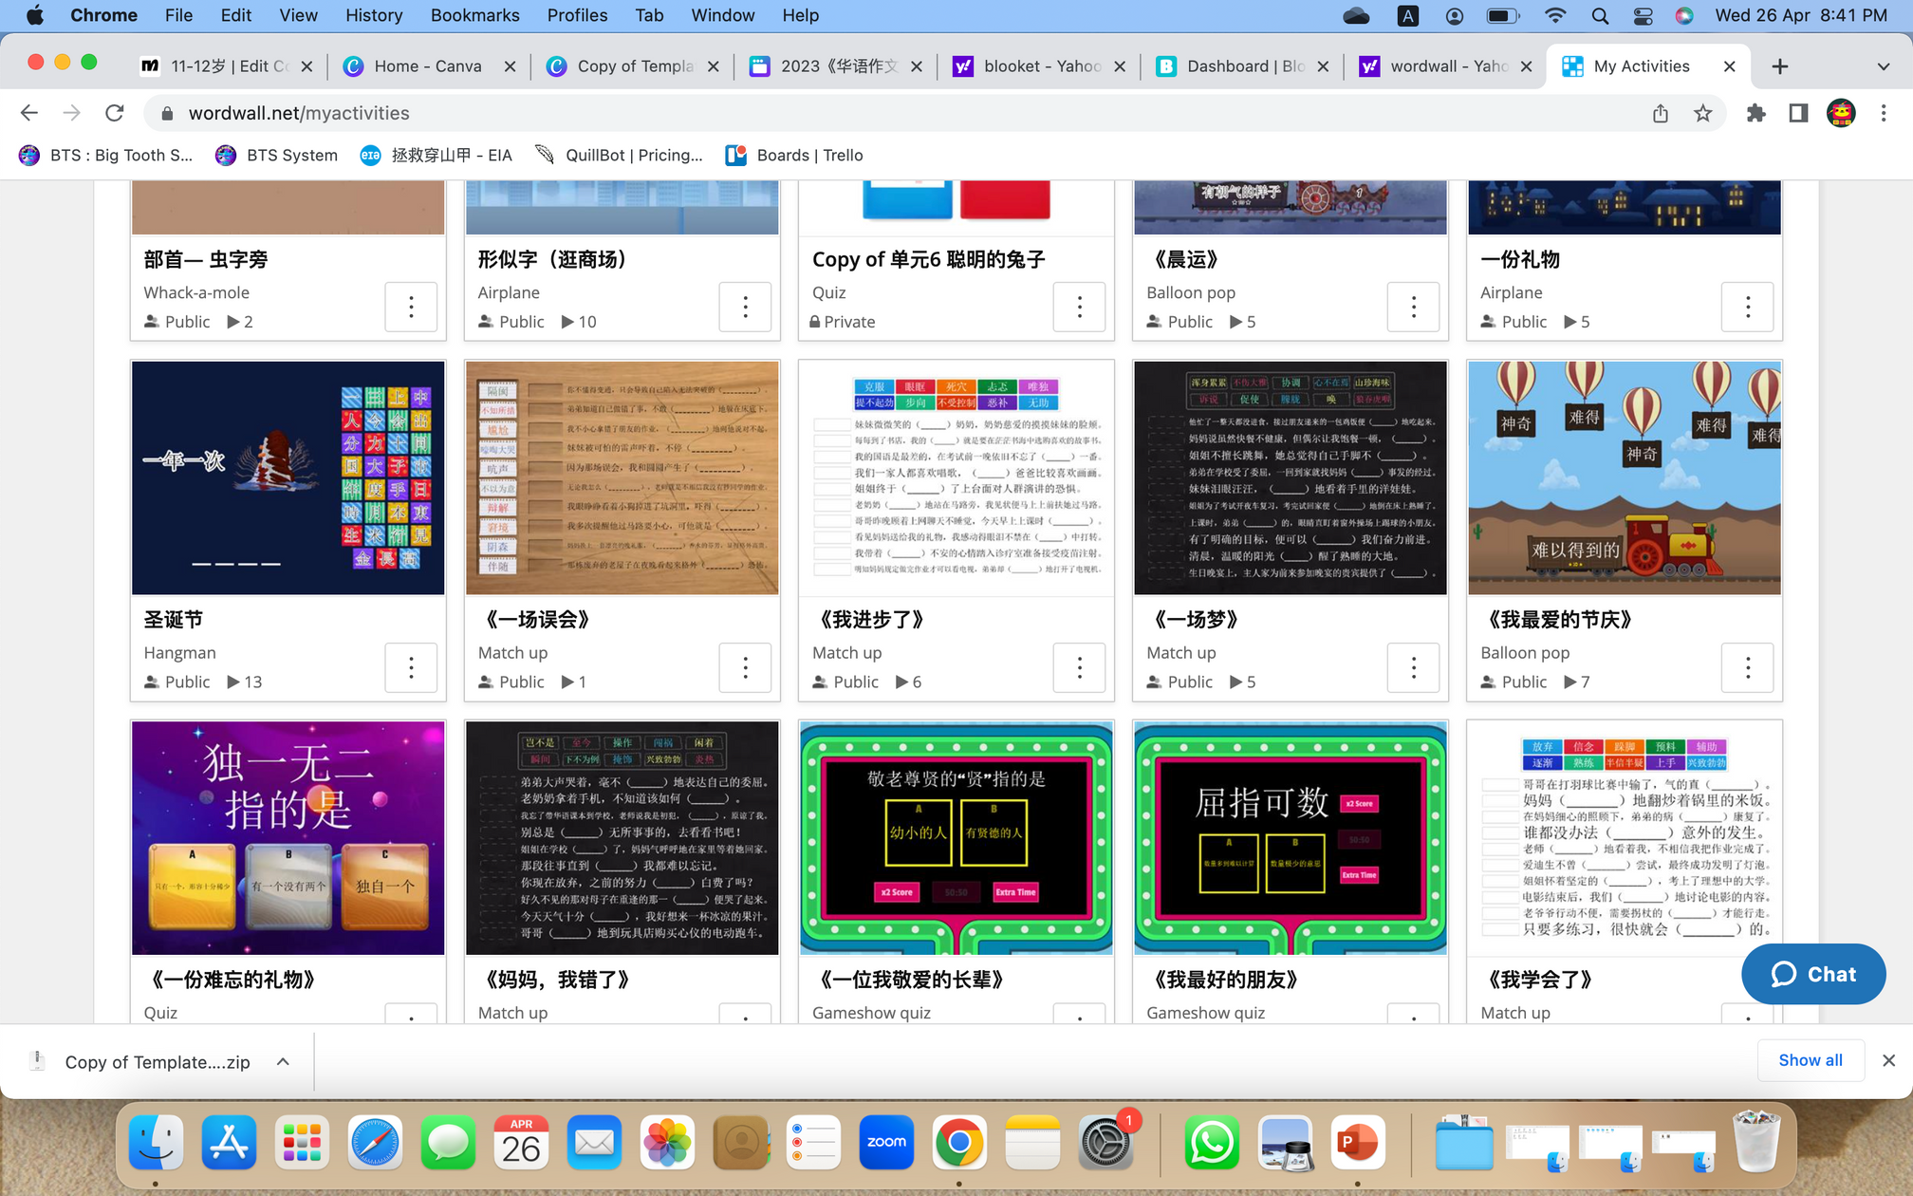
Task: Open three-dot menu for Copy of 单元6 quiz
Action: click(x=1079, y=308)
